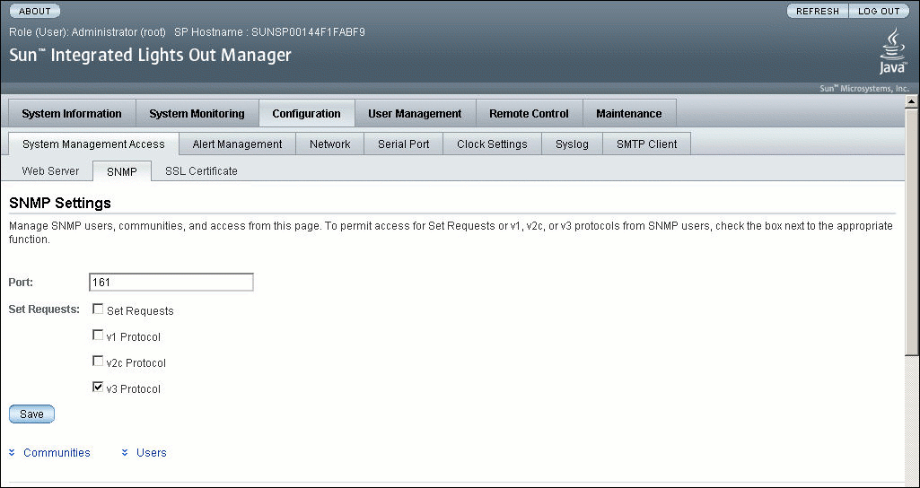Open the System Information tab
The height and width of the screenshot is (488, 920).
point(72,114)
